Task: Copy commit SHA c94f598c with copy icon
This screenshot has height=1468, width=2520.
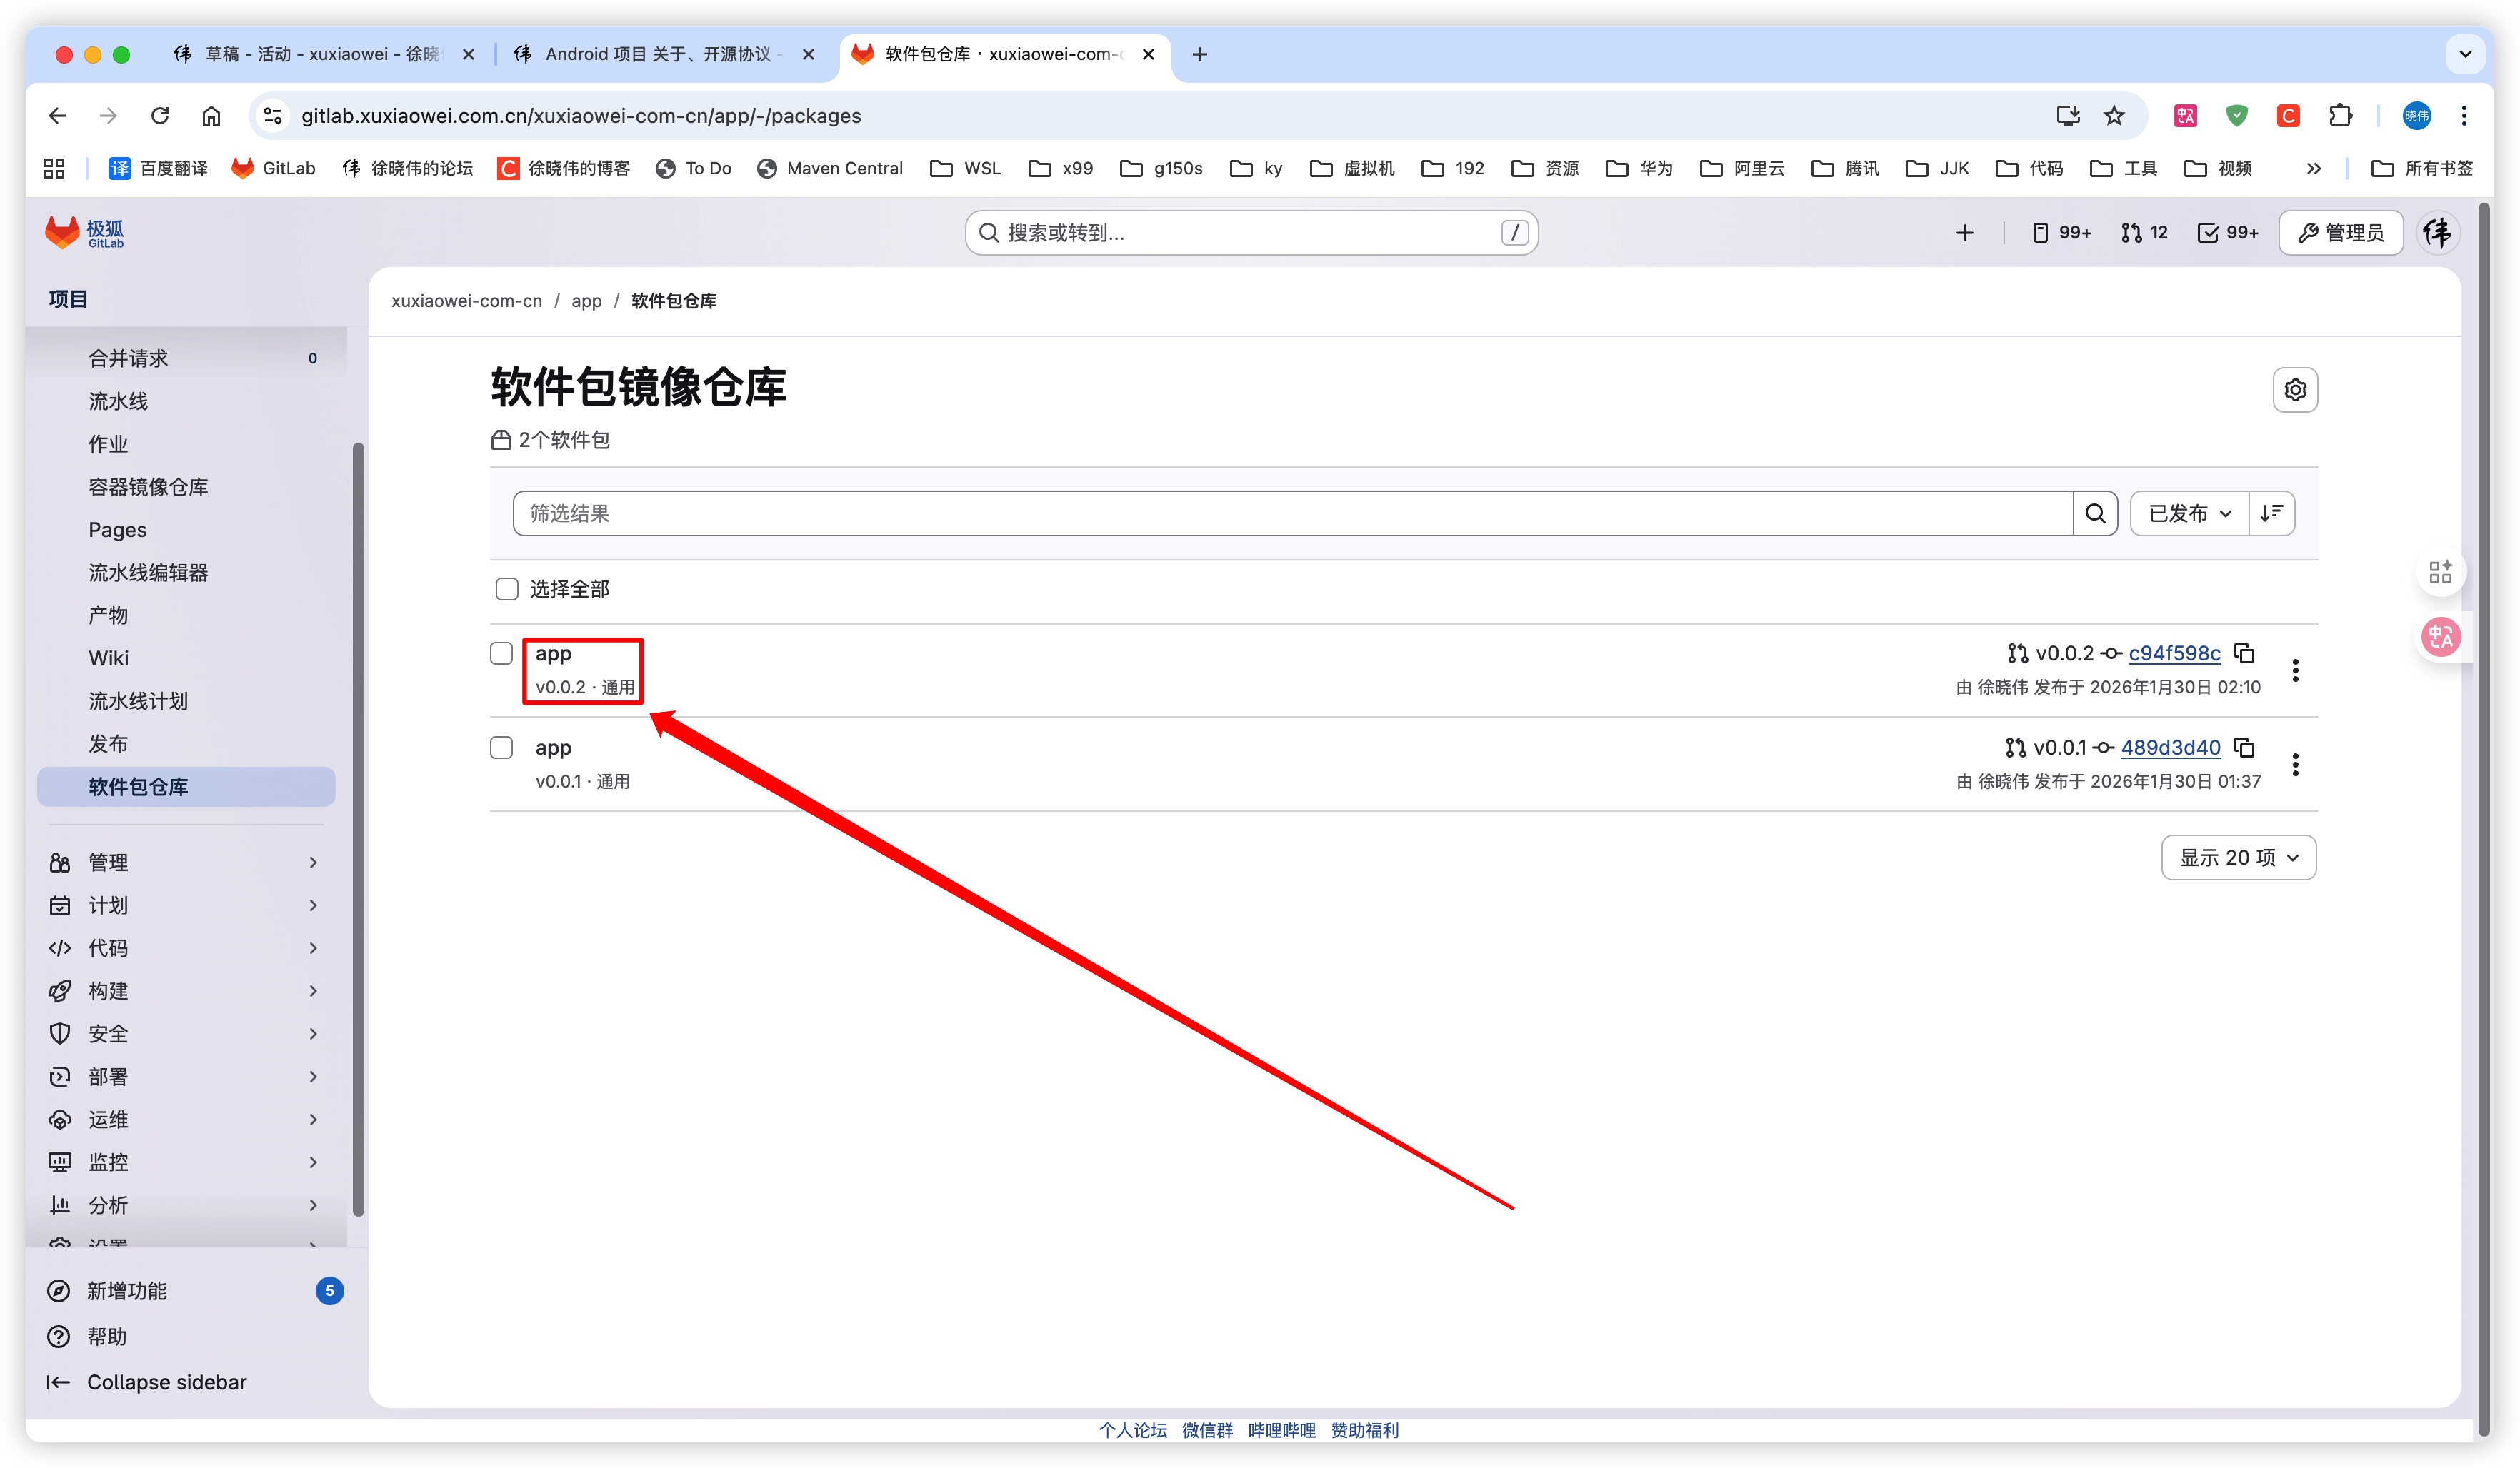Action: tap(2244, 653)
